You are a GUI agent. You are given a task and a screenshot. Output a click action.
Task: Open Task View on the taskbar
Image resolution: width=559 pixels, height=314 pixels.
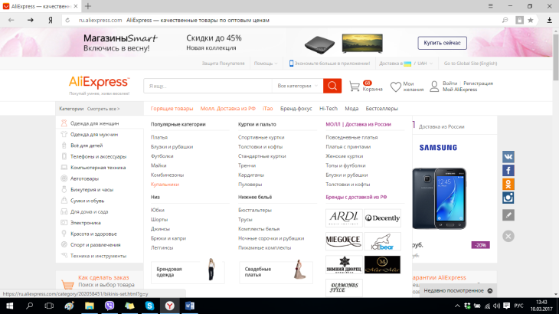(49, 306)
